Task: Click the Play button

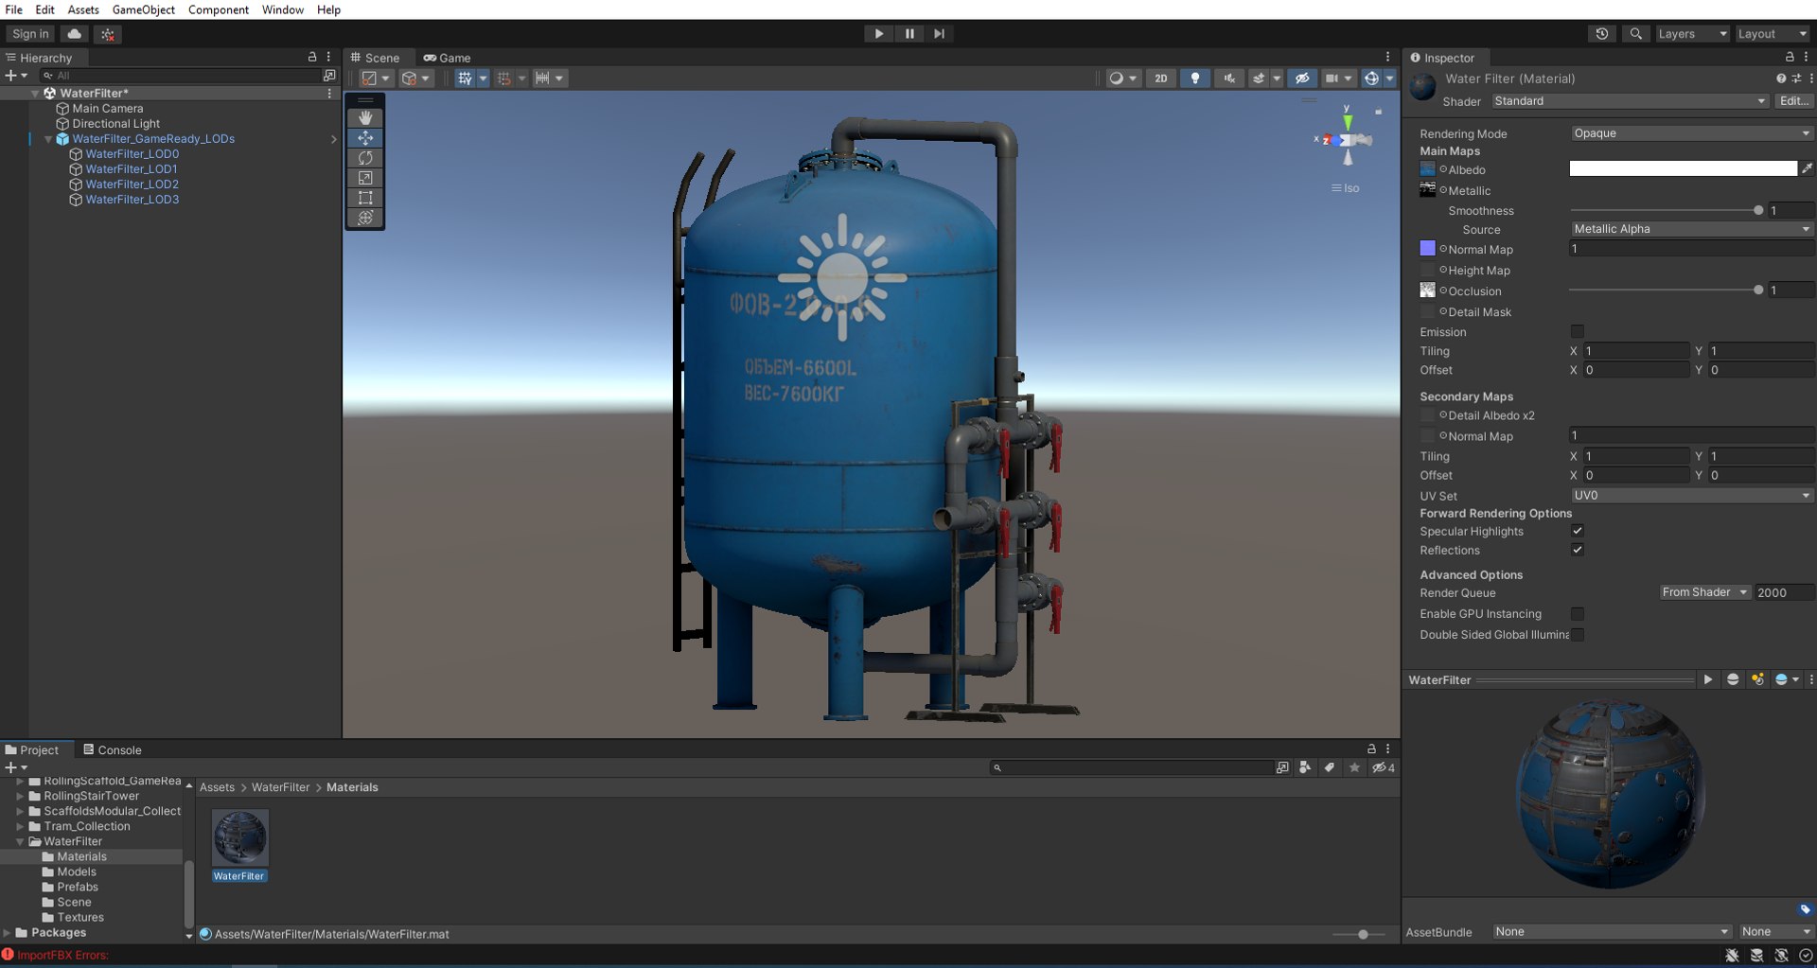Action: click(x=878, y=33)
